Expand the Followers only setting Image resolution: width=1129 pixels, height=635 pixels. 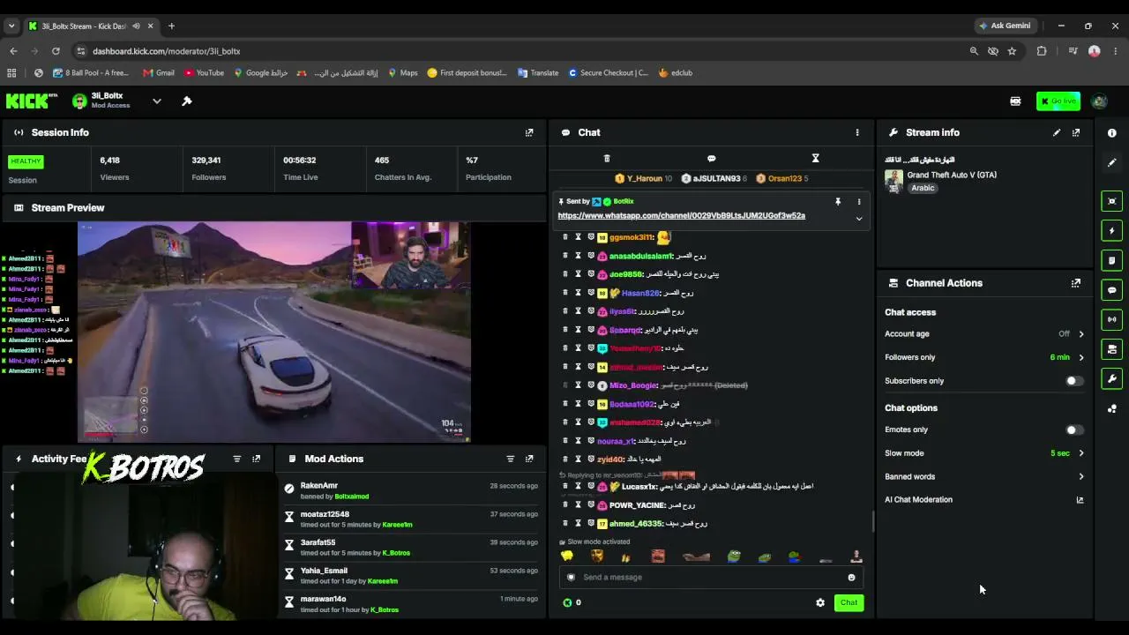click(x=1081, y=357)
